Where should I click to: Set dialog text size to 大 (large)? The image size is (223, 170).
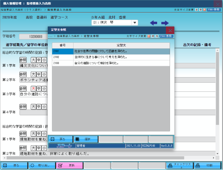pyautogui.click(x=157, y=36)
